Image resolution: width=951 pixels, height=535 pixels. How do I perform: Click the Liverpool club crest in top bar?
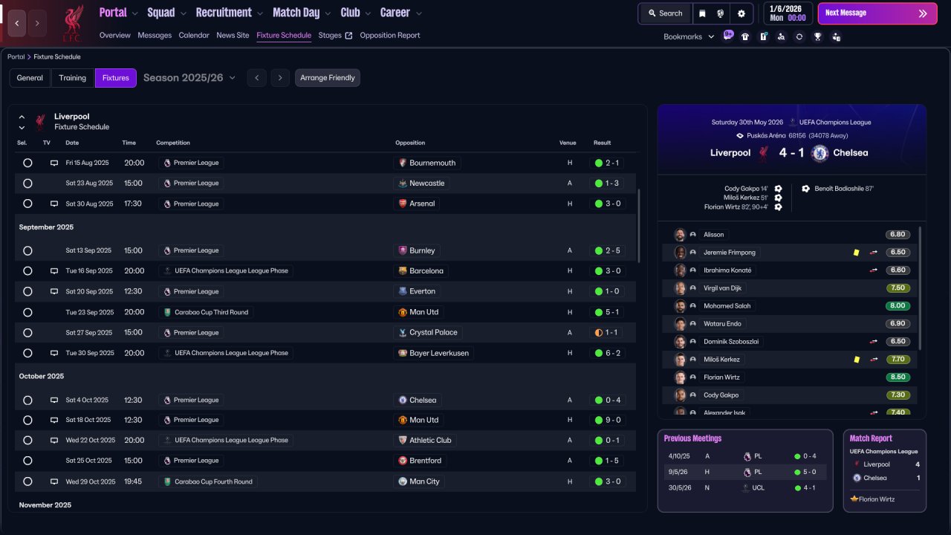pyautogui.click(x=73, y=23)
